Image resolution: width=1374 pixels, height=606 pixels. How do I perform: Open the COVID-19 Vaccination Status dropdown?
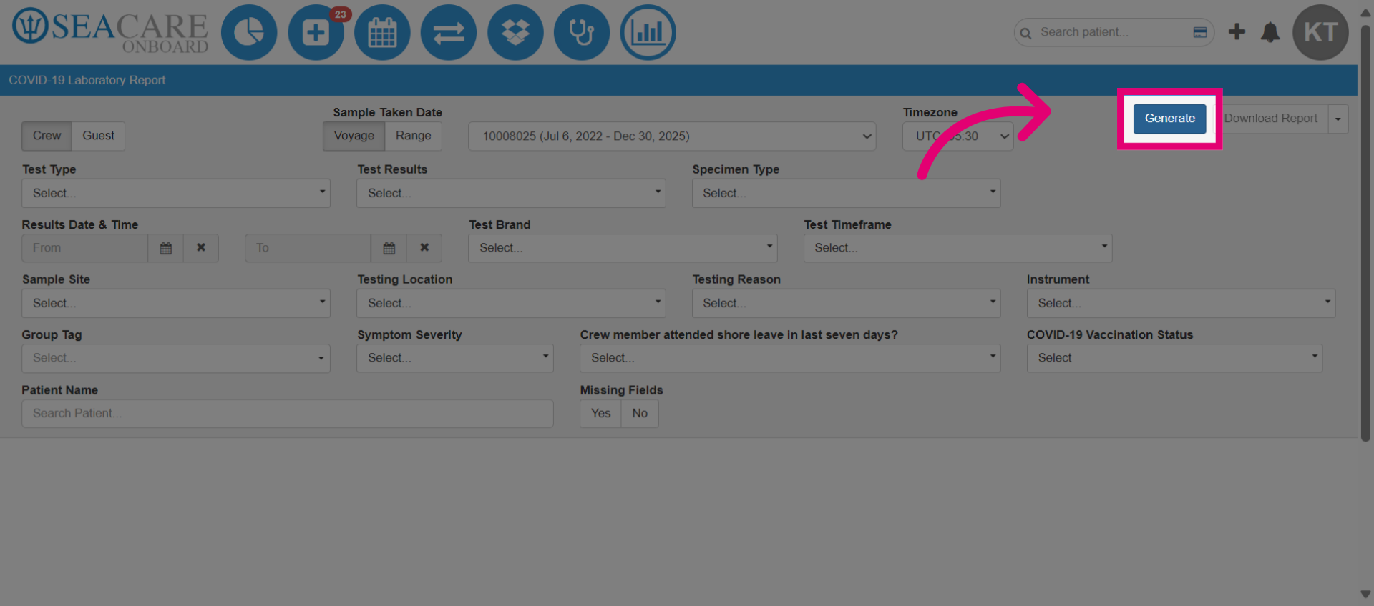1175,358
